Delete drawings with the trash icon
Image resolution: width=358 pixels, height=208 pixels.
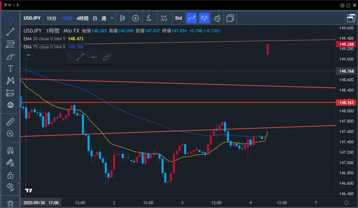(10, 203)
